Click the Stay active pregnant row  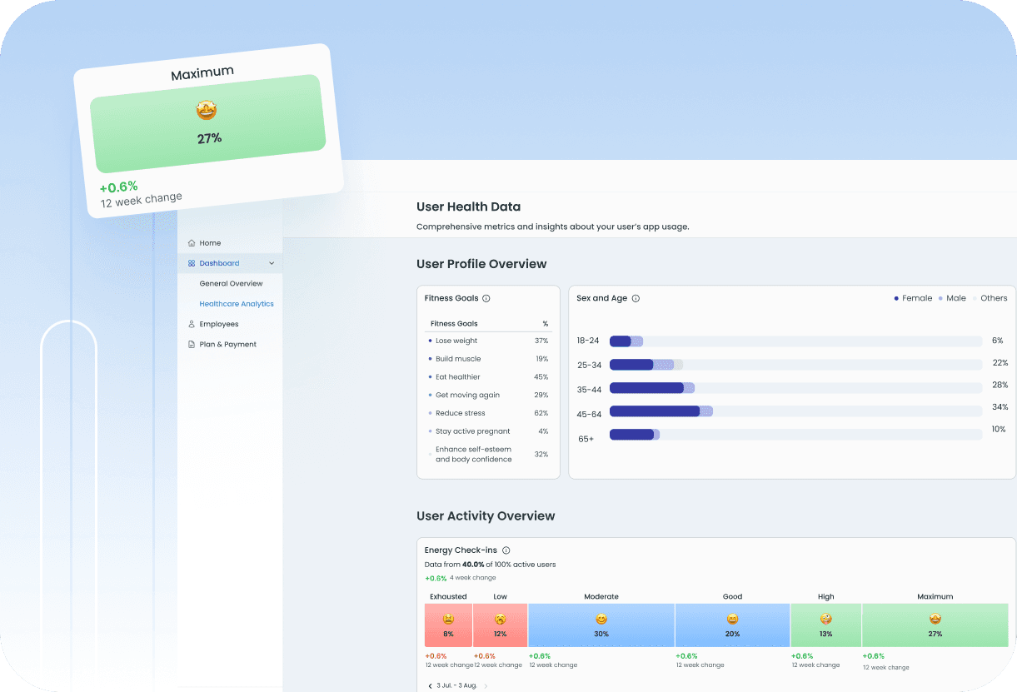(x=488, y=431)
